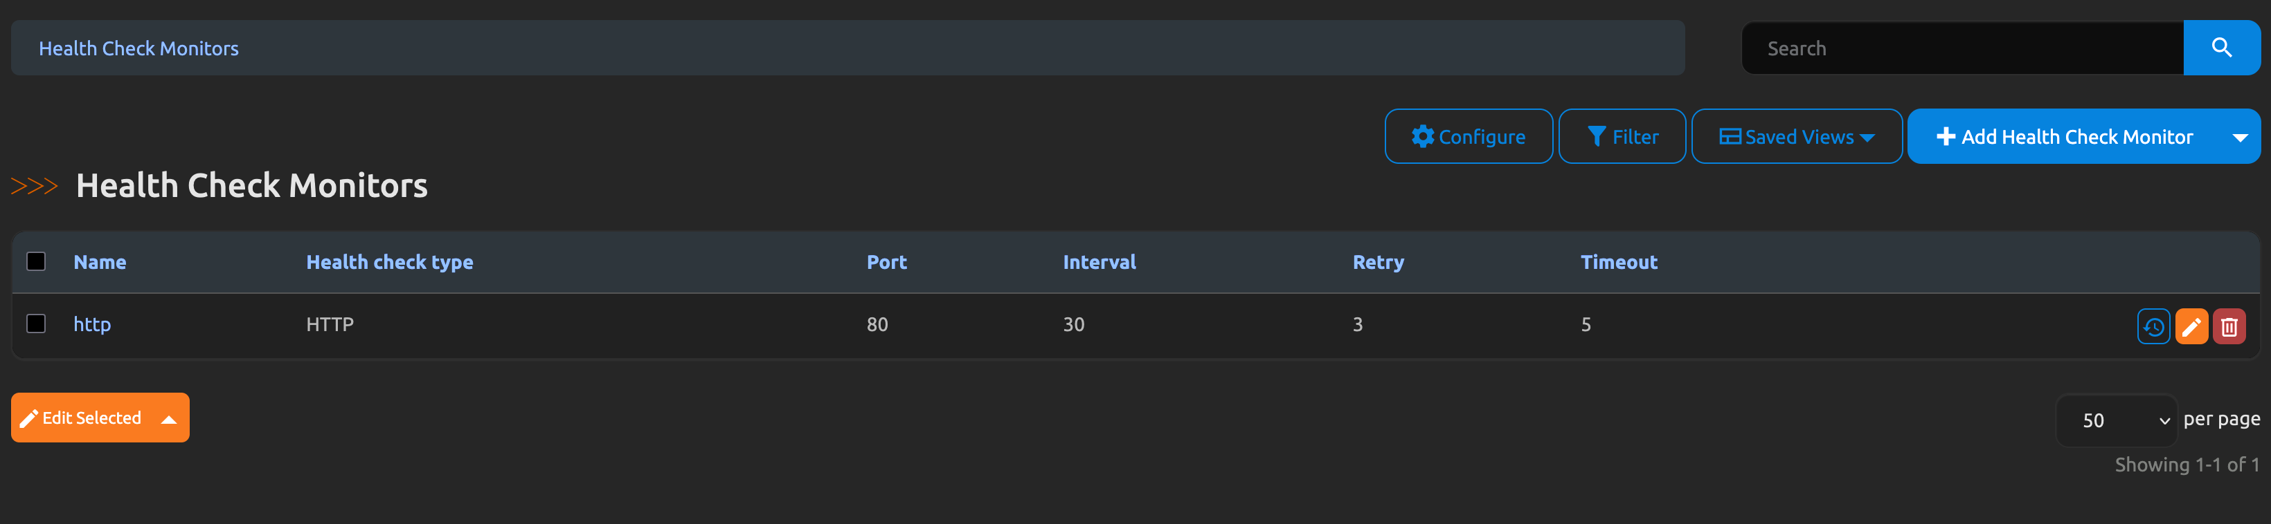Open changelog history for http monitor
The height and width of the screenshot is (524, 2271).
[2153, 327]
